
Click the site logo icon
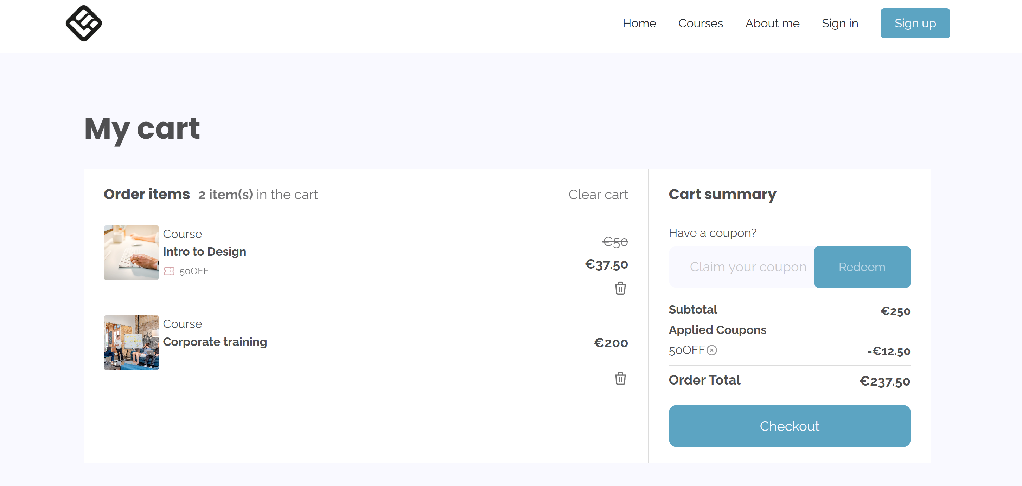pyautogui.click(x=84, y=24)
